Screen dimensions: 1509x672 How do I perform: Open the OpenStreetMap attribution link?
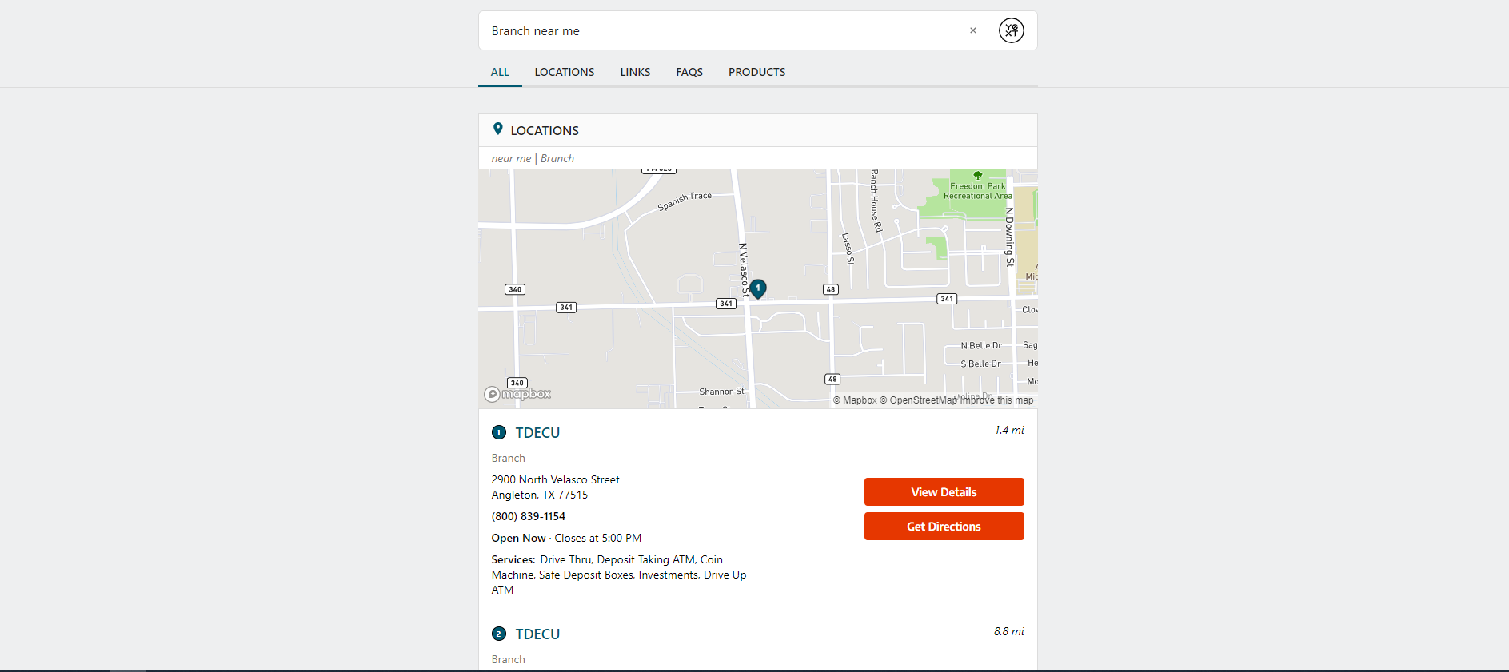(x=918, y=400)
